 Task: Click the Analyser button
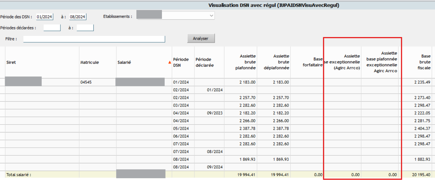coord(201,38)
